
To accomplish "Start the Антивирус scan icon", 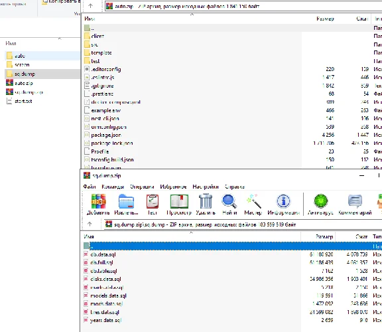I will 320,201.
